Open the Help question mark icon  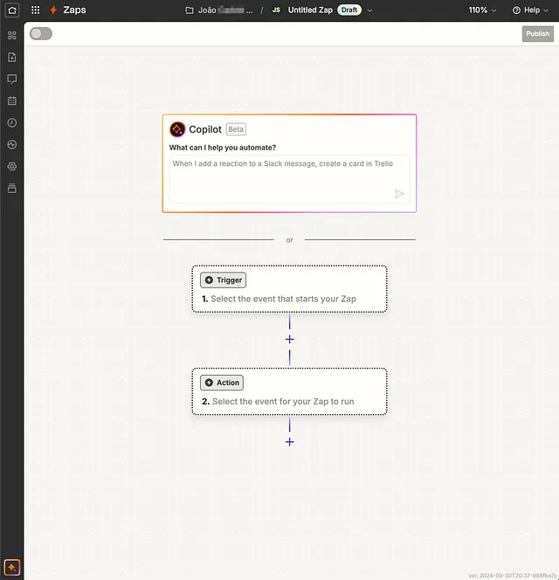click(x=516, y=10)
